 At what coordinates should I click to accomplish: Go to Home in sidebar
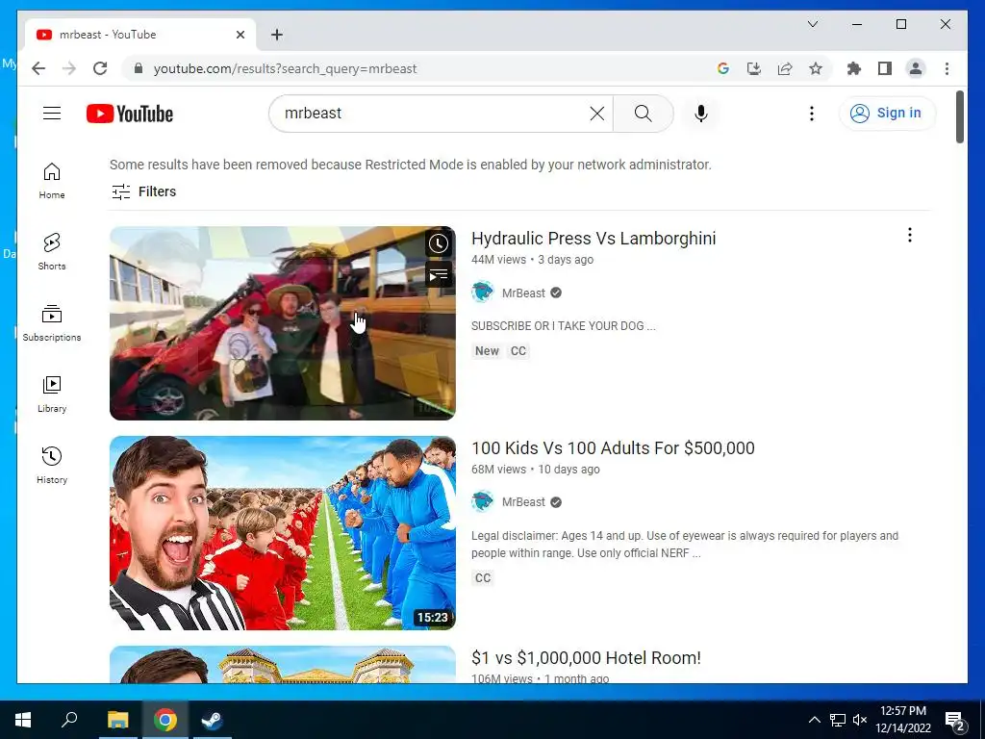tap(52, 181)
